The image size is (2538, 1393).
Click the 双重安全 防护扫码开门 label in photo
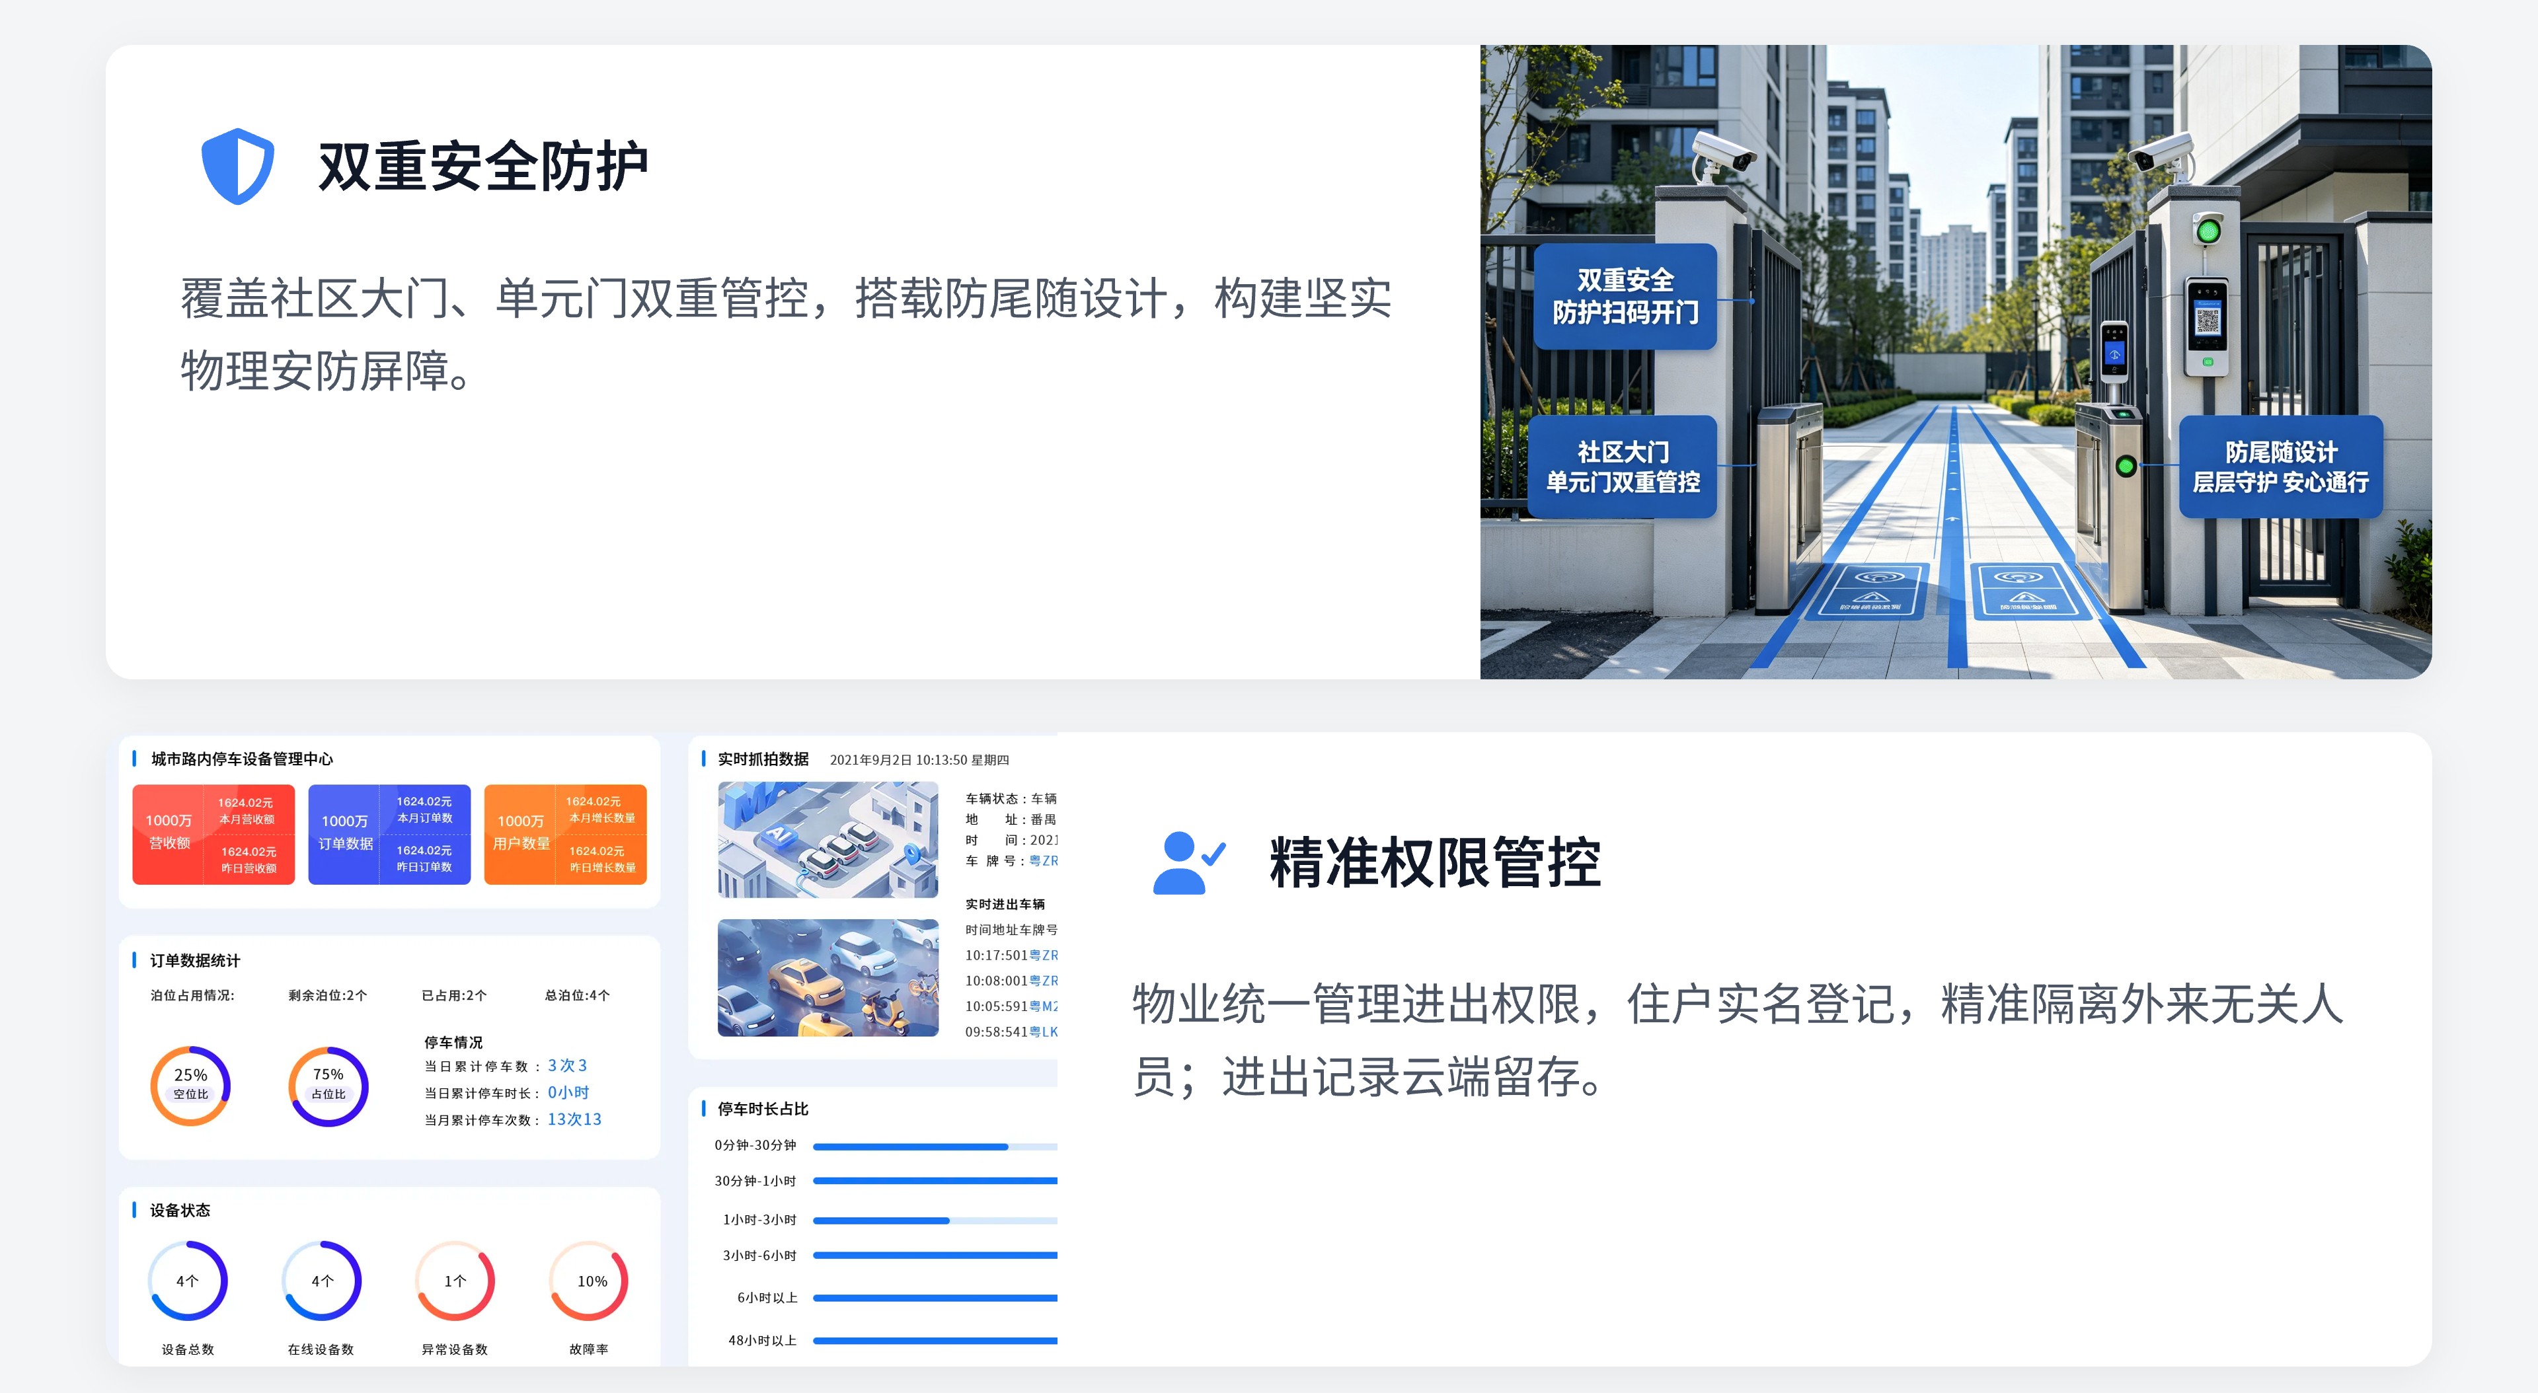[1626, 297]
